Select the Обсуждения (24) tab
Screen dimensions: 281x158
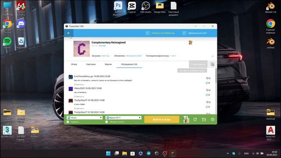pyautogui.click(x=129, y=64)
